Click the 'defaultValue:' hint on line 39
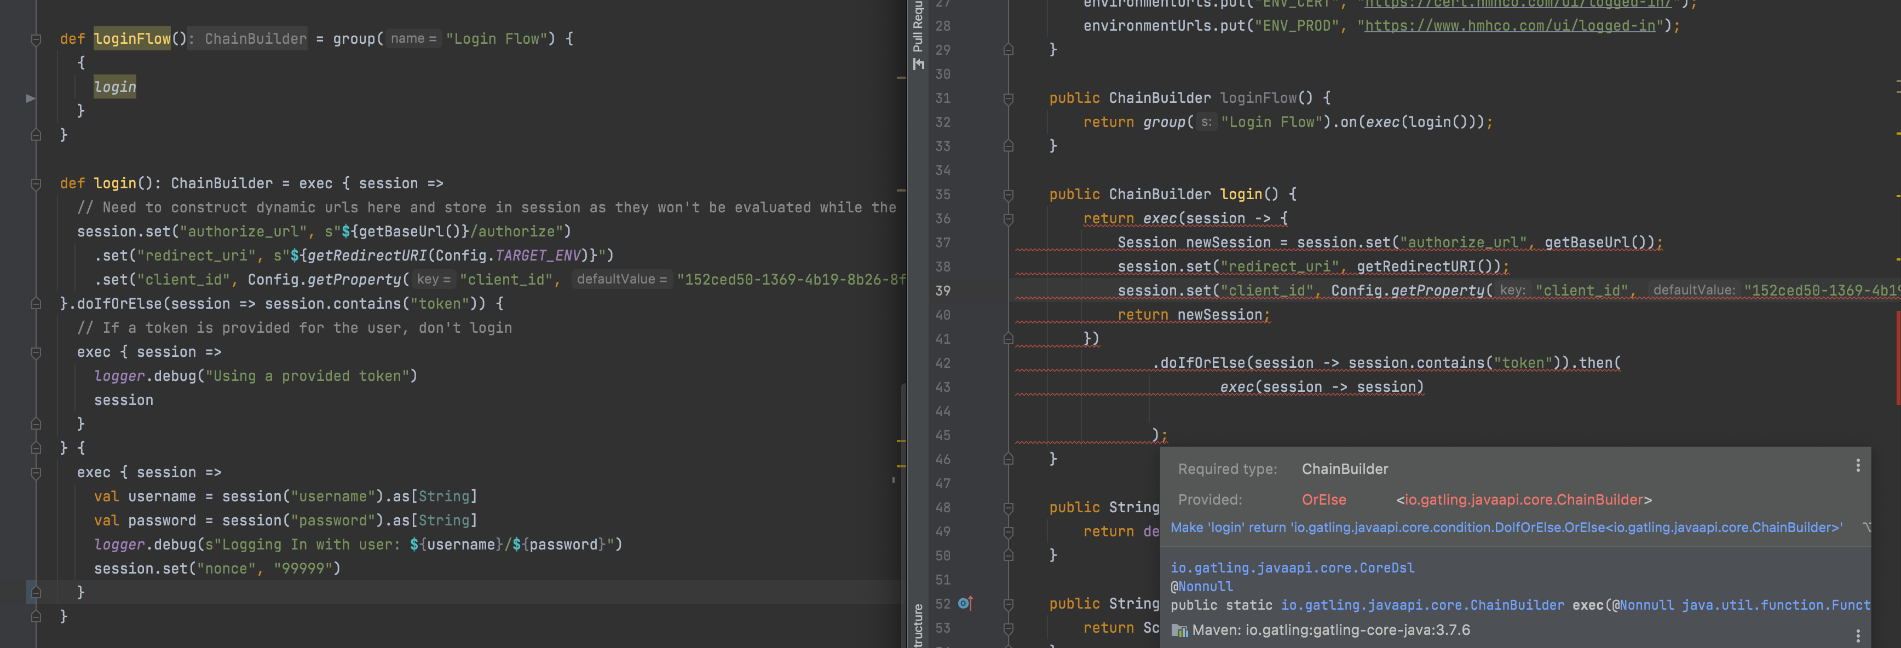The width and height of the screenshot is (1901, 648). pos(1693,290)
